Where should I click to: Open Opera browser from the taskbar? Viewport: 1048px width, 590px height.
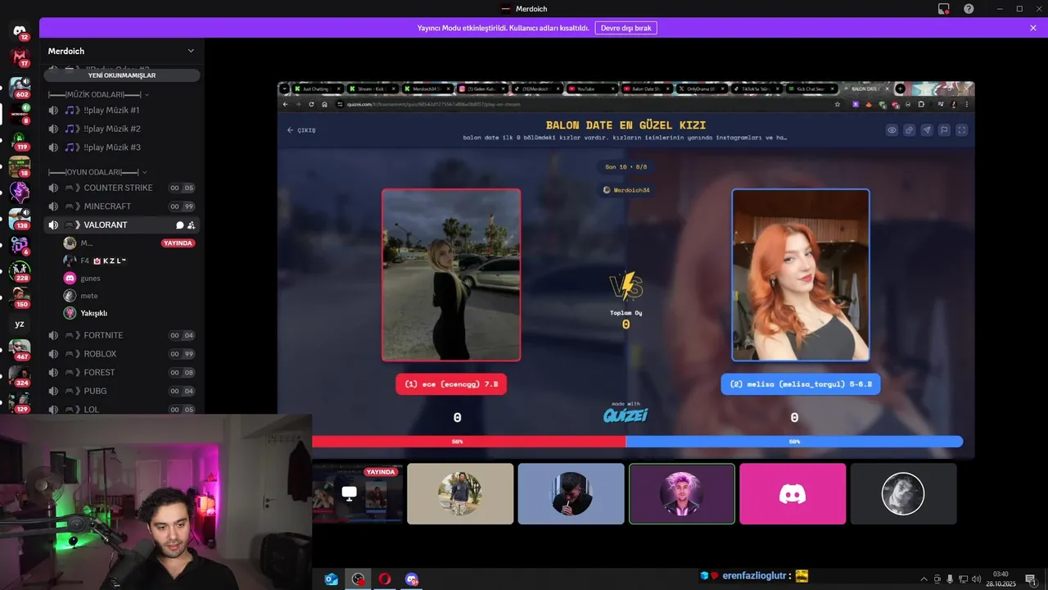coord(385,579)
